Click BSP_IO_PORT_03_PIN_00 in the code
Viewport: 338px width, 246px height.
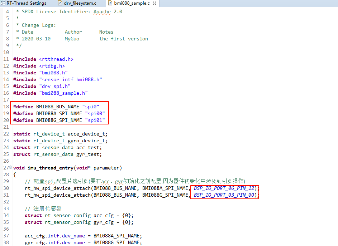coord(224,195)
